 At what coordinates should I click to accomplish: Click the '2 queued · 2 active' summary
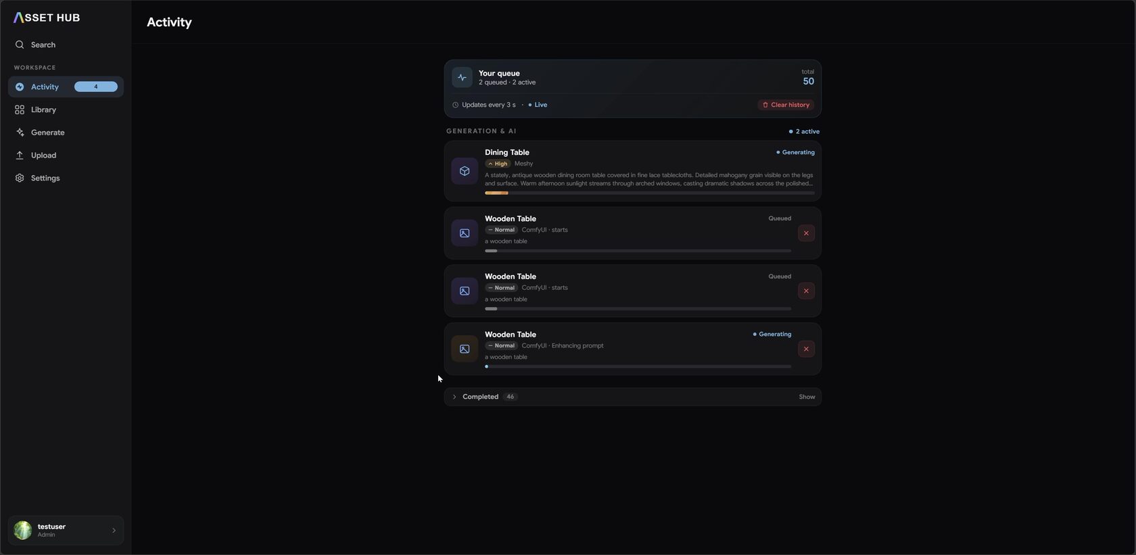point(507,82)
